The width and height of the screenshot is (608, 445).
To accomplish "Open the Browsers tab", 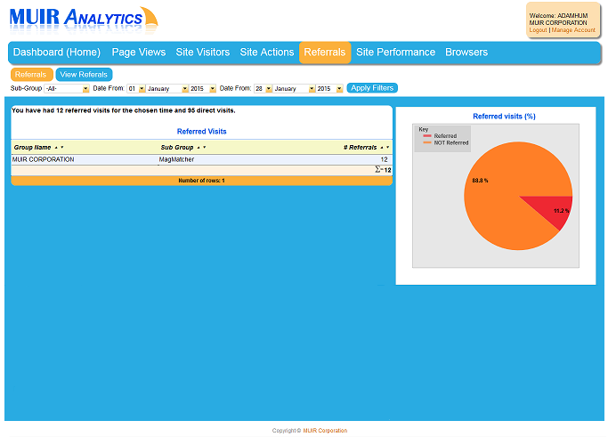I will tap(466, 53).
